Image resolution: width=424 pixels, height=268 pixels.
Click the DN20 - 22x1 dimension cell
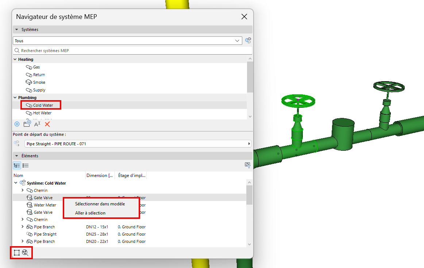[97, 241]
